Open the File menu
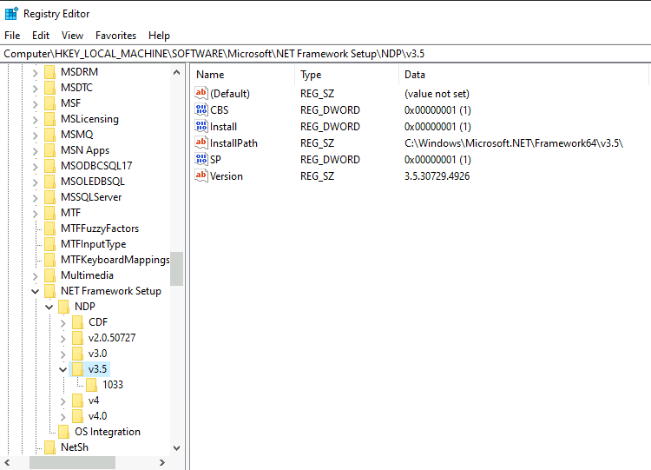Screen dimensions: 651x470 (x=12, y=36)
